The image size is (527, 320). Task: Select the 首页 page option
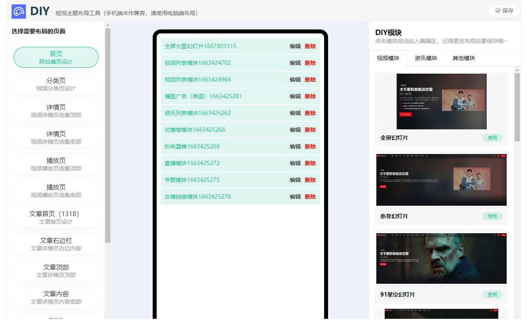(x=56, y=57)
